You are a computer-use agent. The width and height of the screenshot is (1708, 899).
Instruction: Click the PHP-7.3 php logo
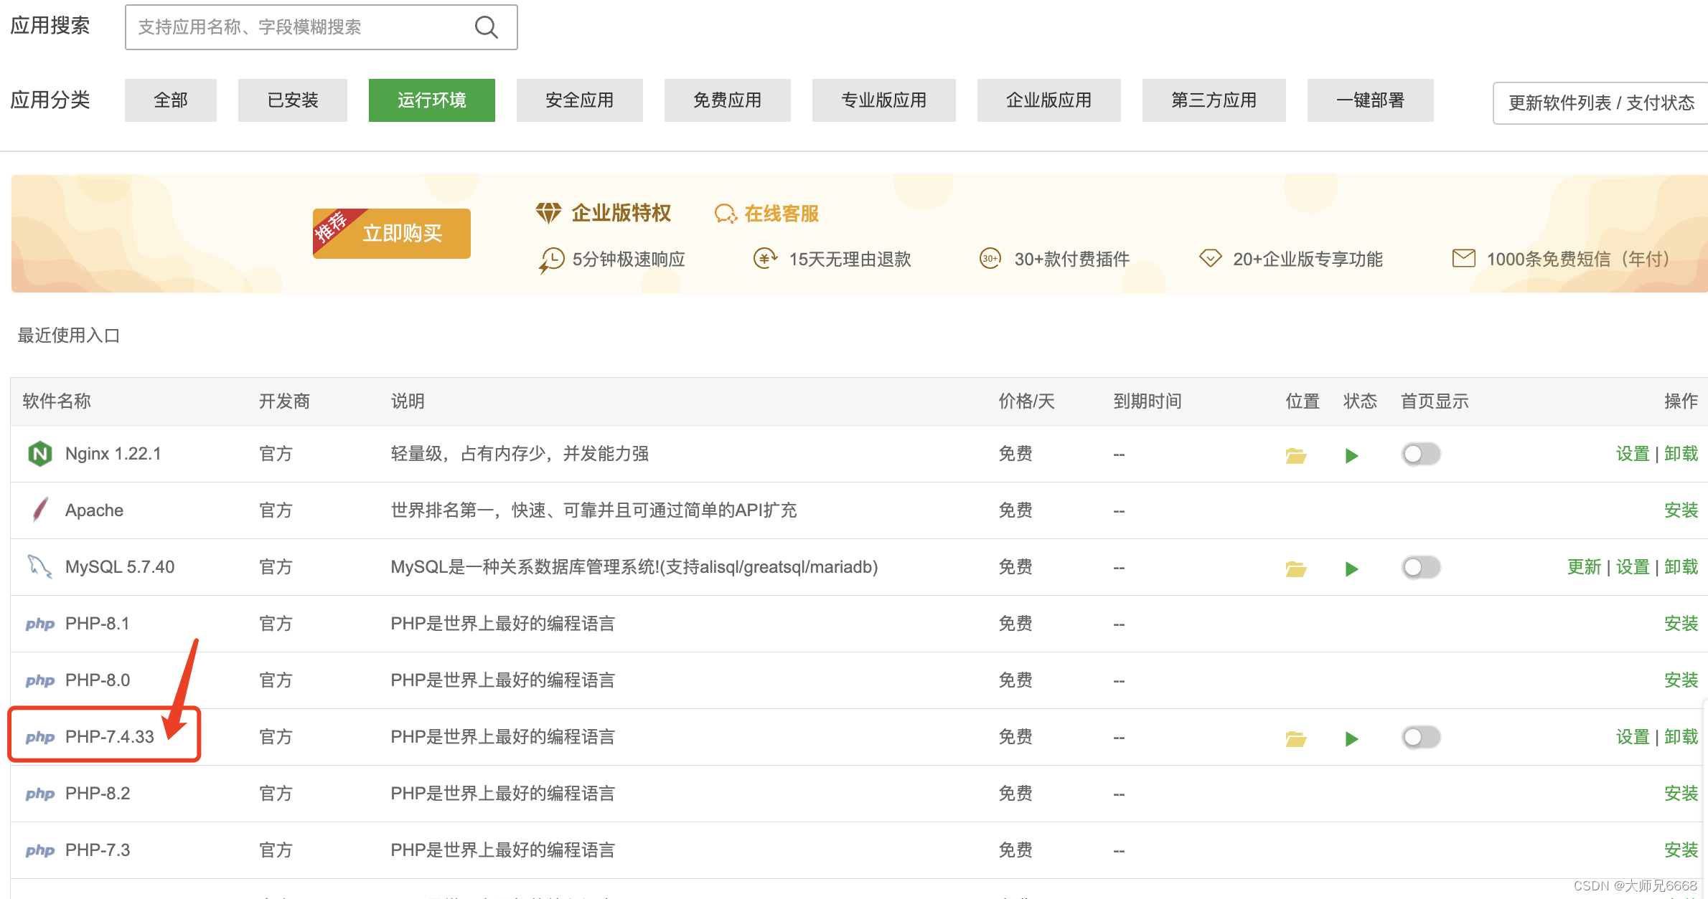click(x=40, y=850)
